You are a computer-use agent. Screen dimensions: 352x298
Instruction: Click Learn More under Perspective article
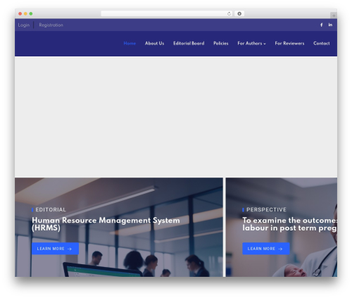pyautogui.click(x=266, y=249)
